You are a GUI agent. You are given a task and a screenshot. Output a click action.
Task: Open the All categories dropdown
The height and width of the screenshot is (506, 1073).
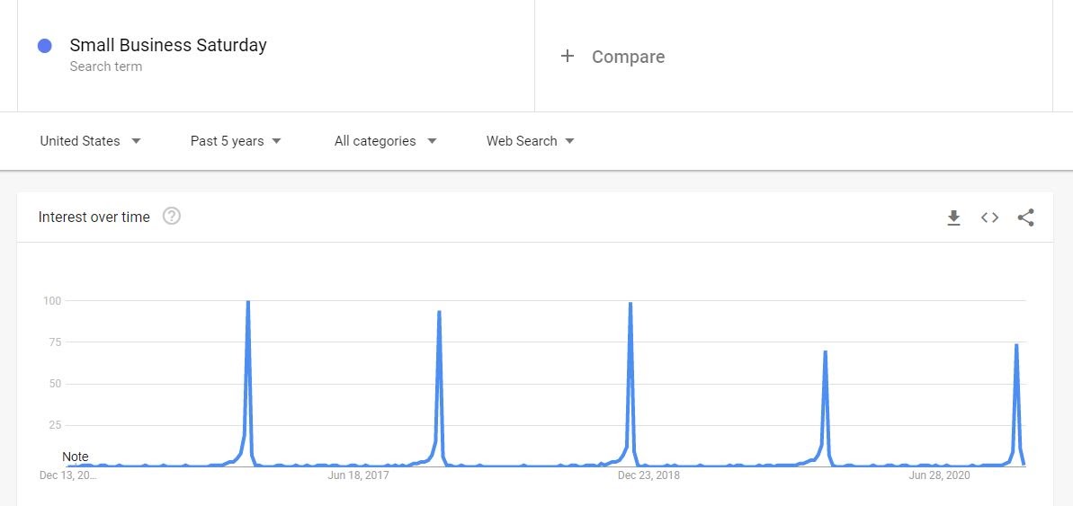[385, 141]
